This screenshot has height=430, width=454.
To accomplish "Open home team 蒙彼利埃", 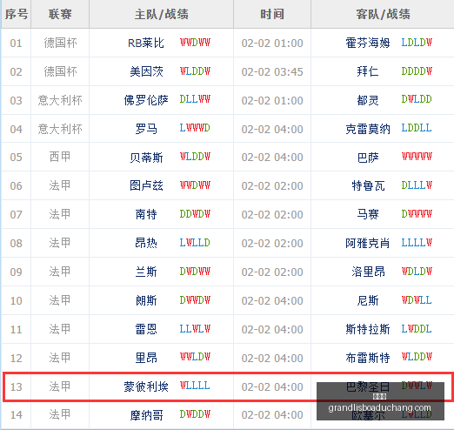I will click(x=146, y=386).
